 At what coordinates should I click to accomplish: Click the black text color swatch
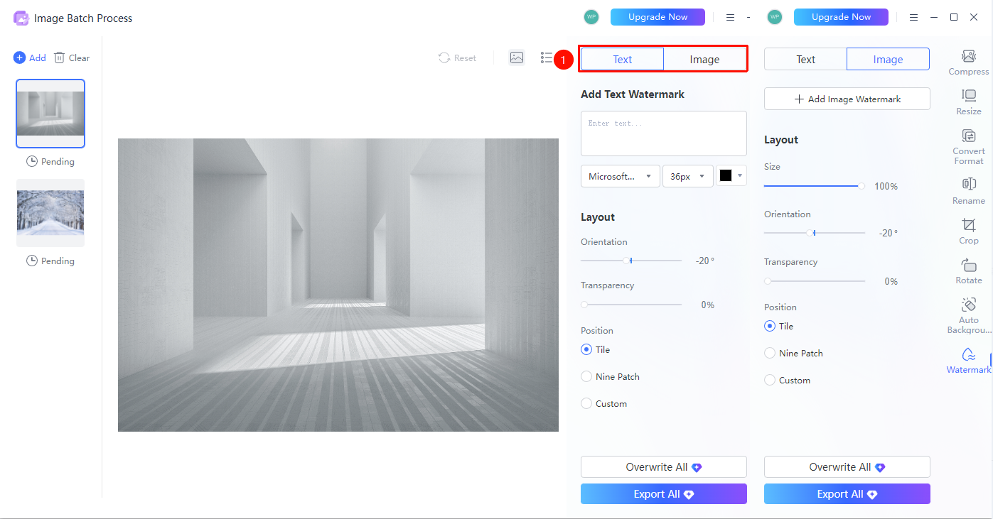[726, 175]
